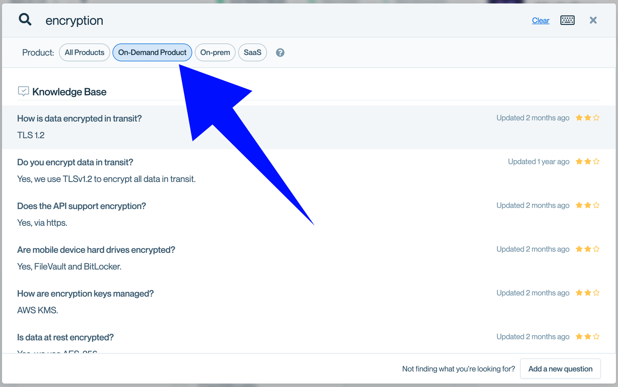618x387 pixels.
Task: Click Add a new question button
Action: click(x=560, y=369)
